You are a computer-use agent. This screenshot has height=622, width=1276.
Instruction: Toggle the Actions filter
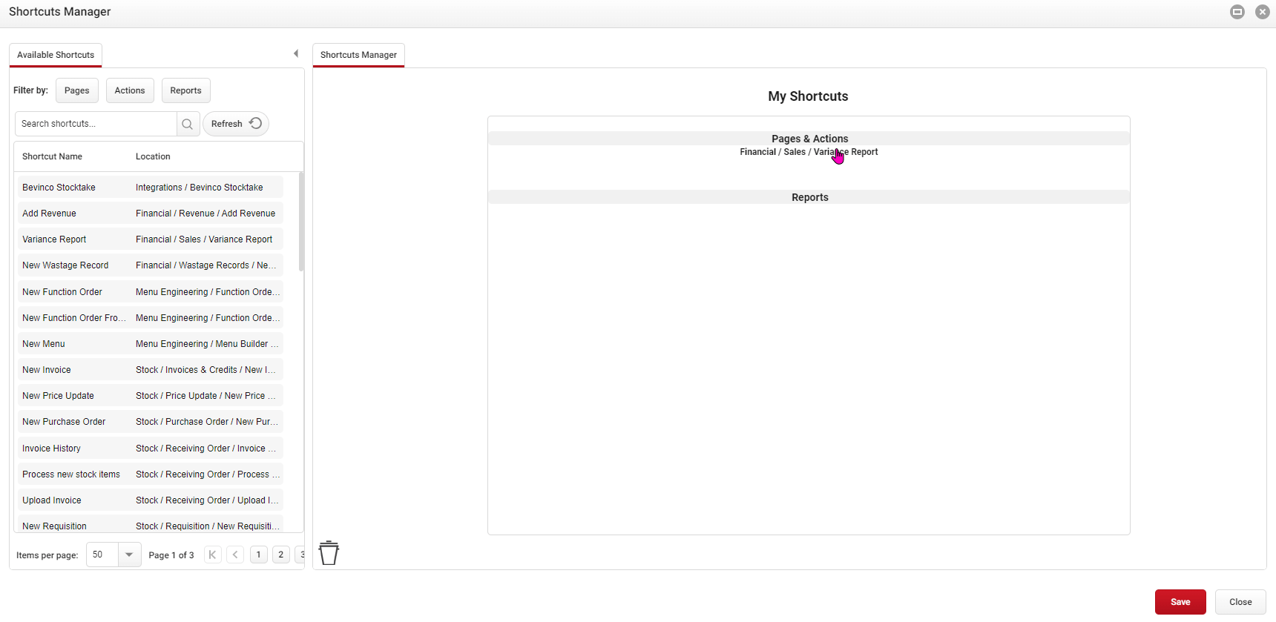tap(130, 90)
